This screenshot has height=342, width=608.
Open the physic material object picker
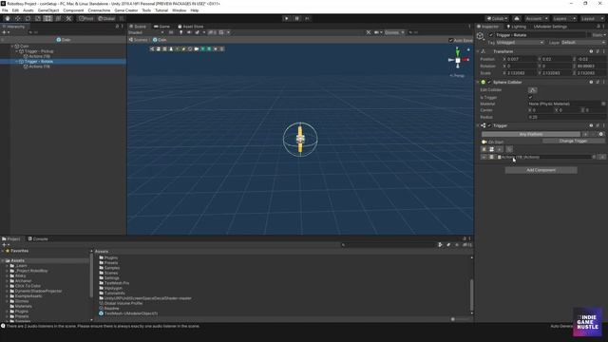[x=603, y=104]
